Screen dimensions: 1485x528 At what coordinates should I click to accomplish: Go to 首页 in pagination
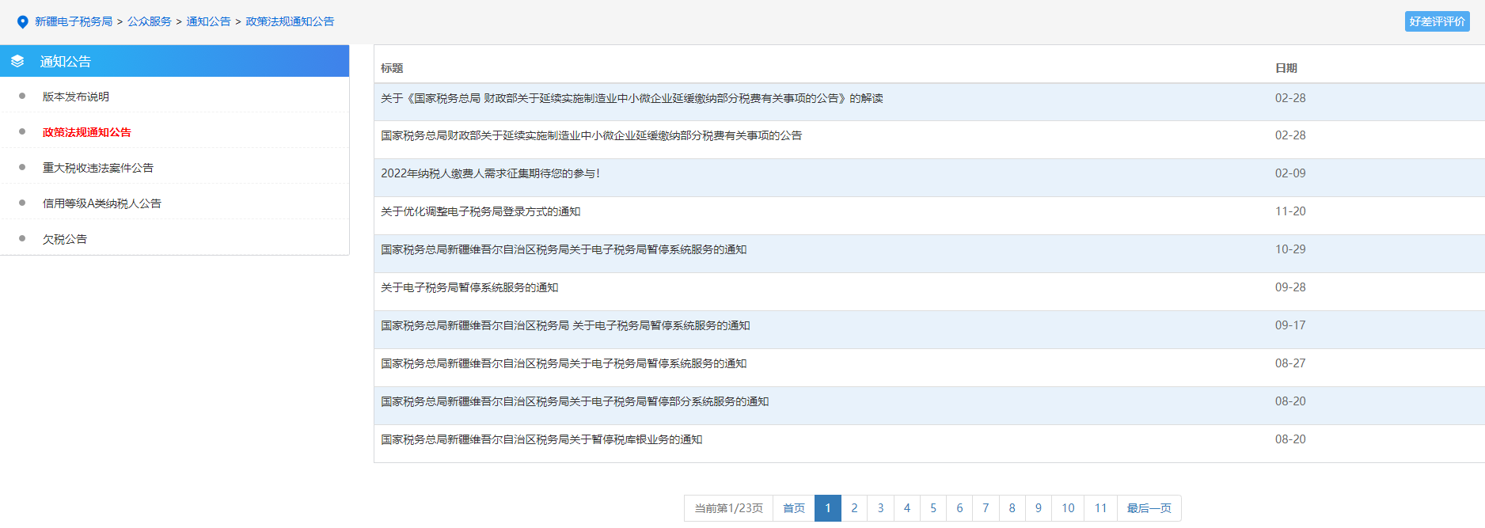[794, 508]
